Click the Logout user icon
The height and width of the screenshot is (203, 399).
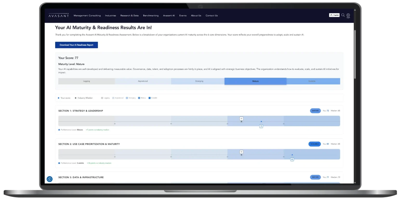click(x=348, y=15)
